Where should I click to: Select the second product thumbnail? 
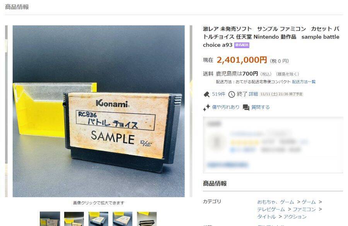(74, 219)
